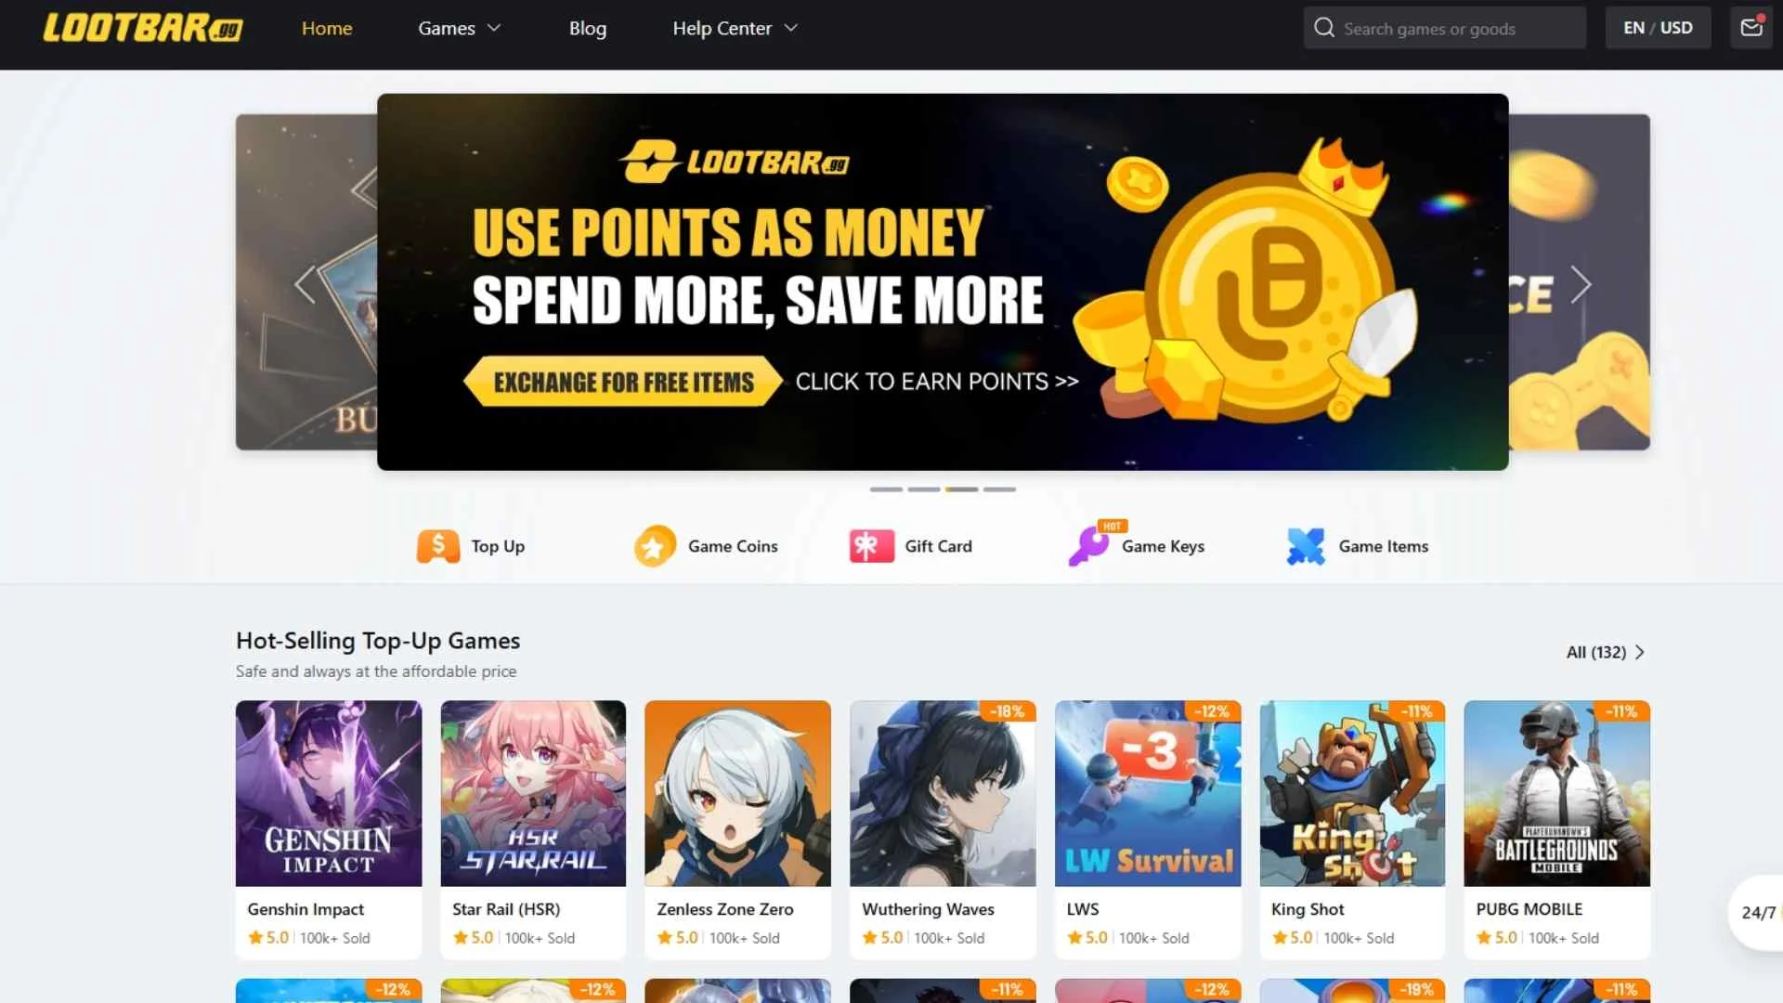Expand the Help Center dropdown

click(x=735, y=28)
